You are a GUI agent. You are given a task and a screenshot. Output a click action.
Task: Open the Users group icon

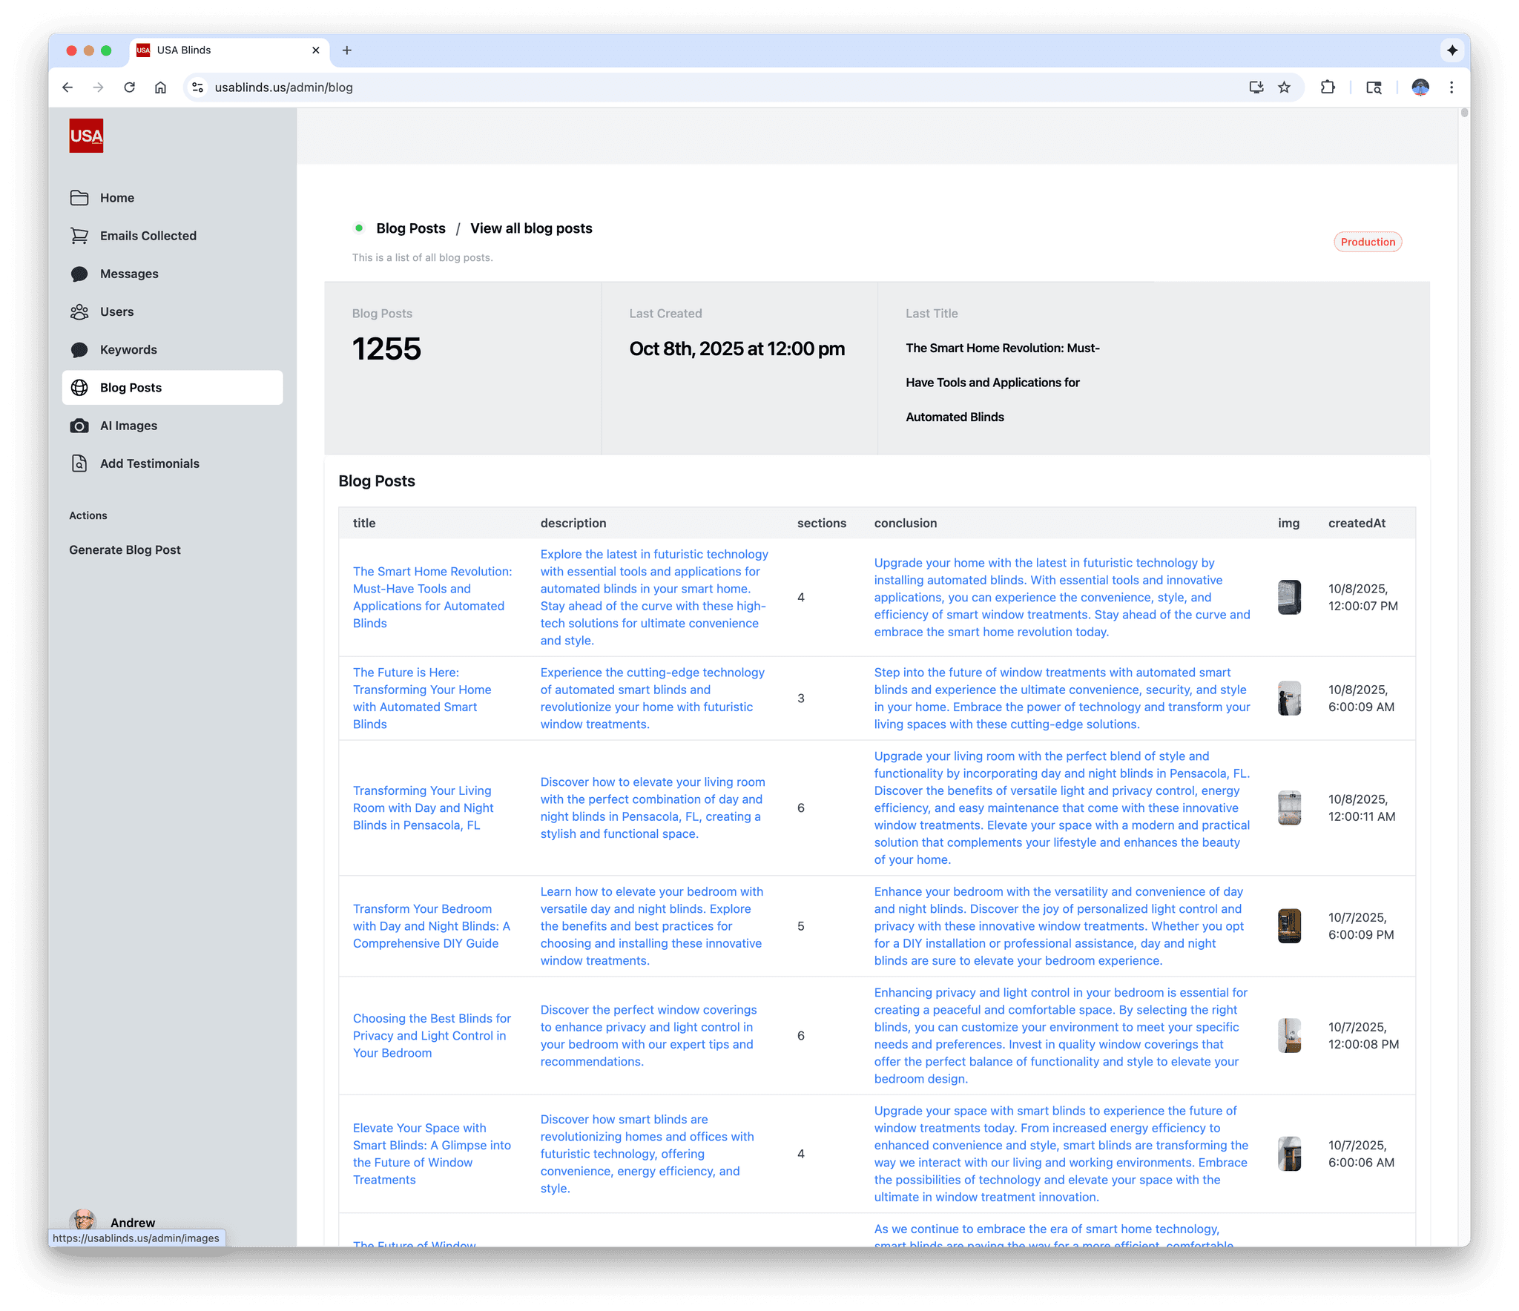(79, 312)
